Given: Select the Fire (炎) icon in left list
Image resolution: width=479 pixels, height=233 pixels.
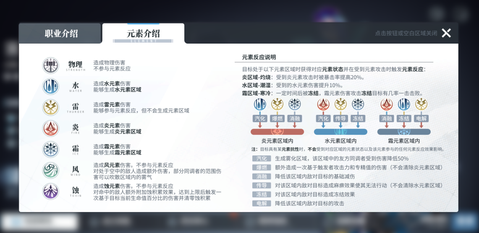Looking at the screenshot, I should tap(51, 128).
